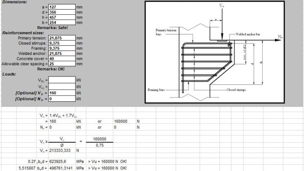304x171 pixels.
Task: Select the optional Nu field with 0
Action: coord(62,99)
